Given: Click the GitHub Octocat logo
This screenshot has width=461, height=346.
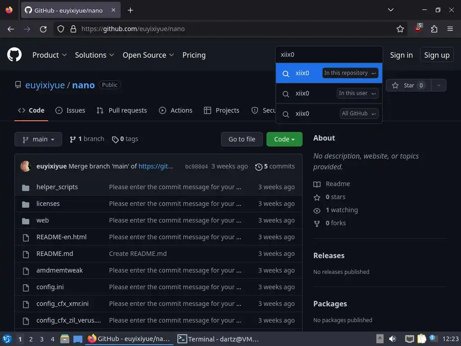Looking at the screenshot, I should click(x=14, y=55).
